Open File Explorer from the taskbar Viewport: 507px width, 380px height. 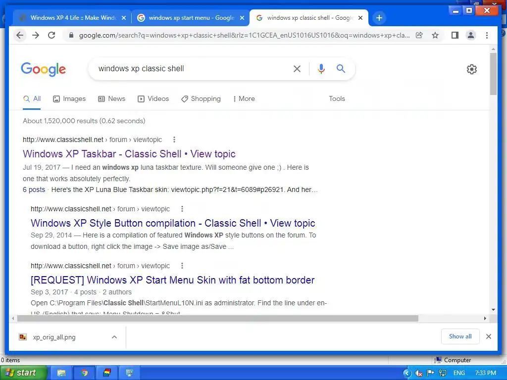pos(61,373)
